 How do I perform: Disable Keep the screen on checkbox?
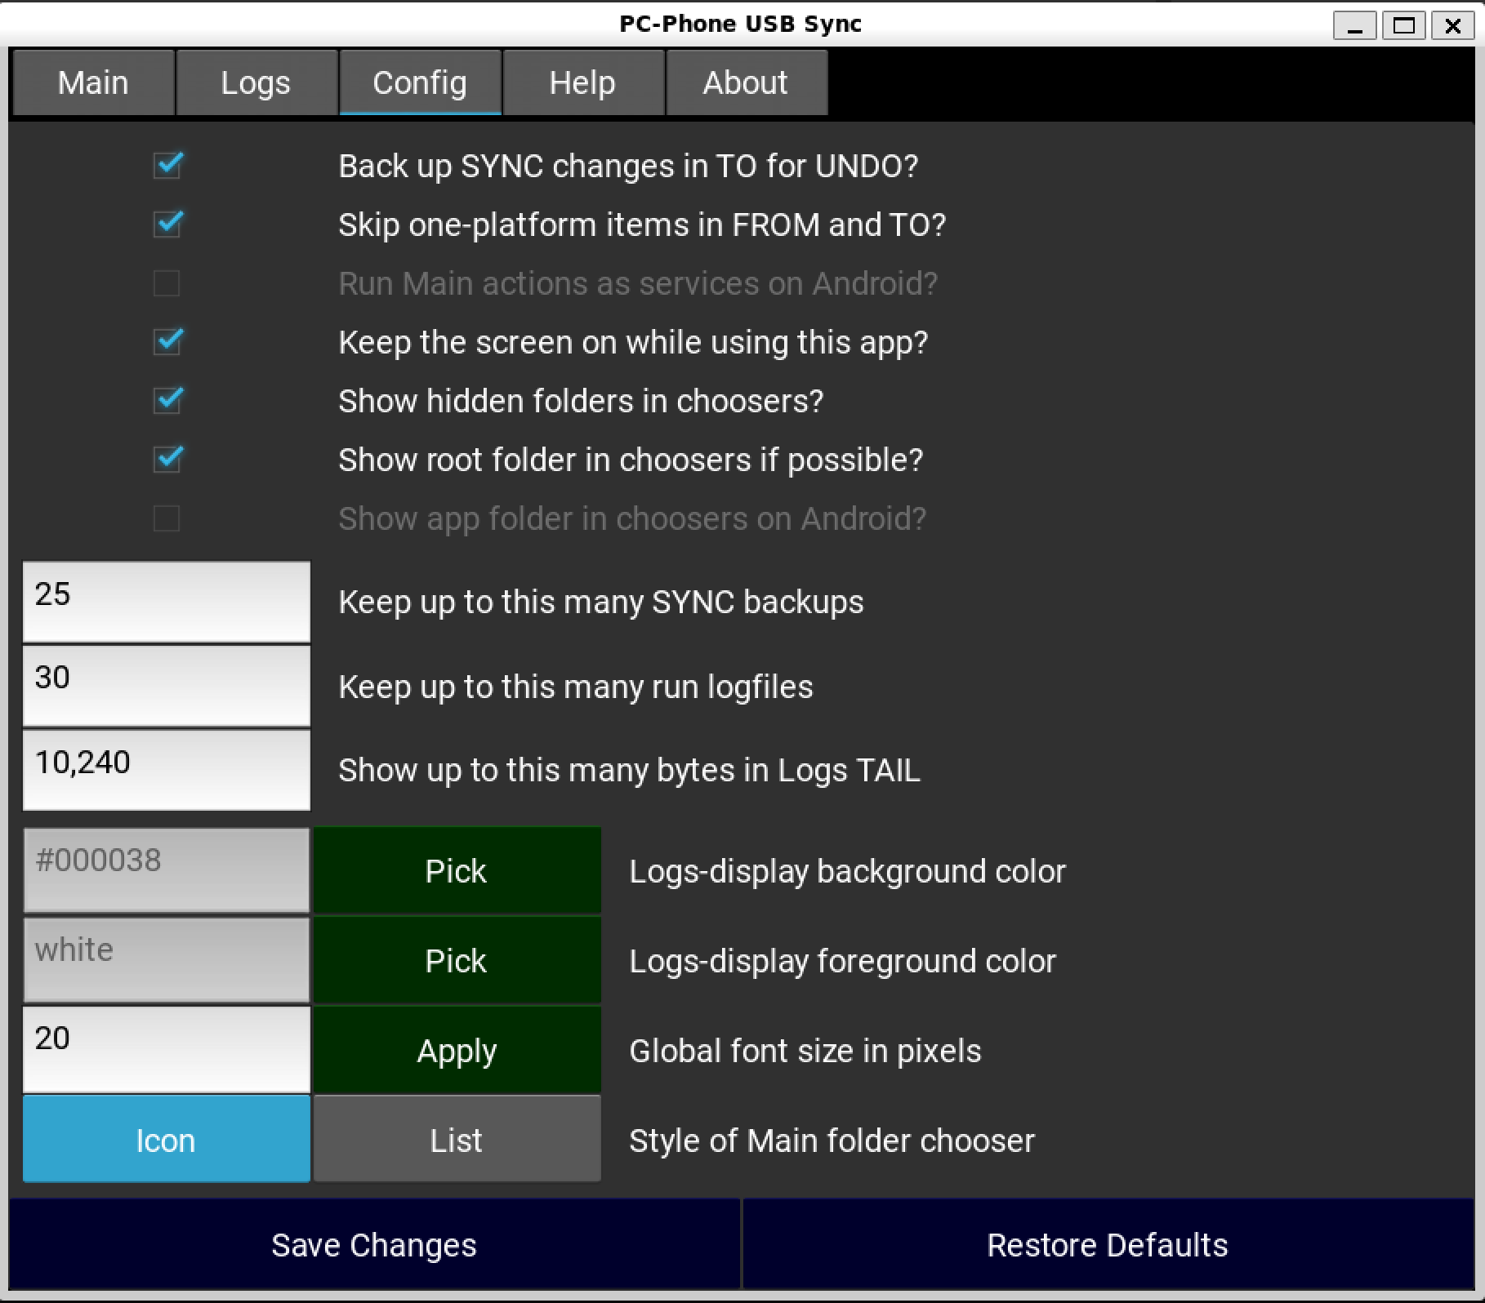(x=167, y=342)
